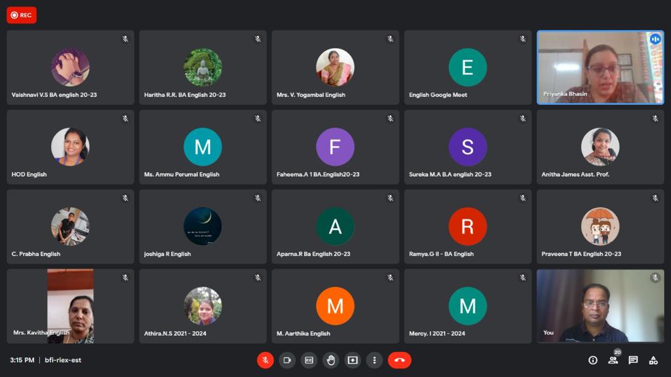Click joshiga R moon profile picture
The height and width of the screenshot is (377, 671).
pyautogui.click(x=203, y=226)
